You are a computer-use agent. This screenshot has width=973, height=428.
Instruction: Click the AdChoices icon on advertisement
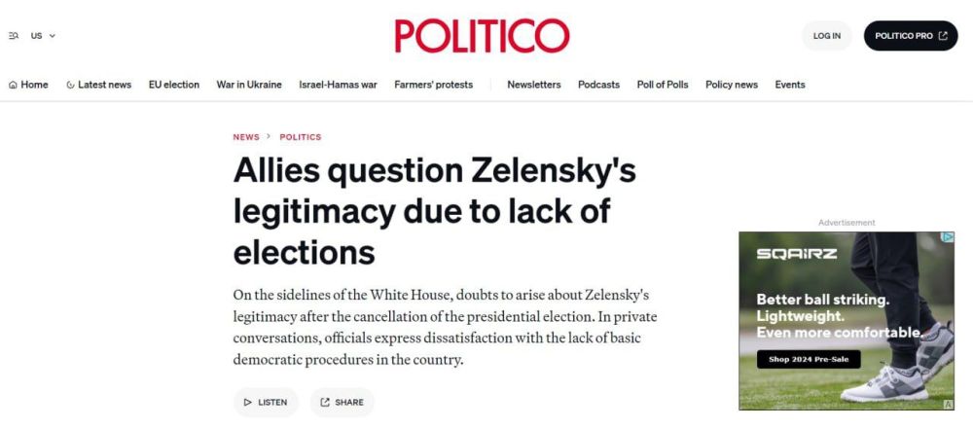tap(948, 404)
